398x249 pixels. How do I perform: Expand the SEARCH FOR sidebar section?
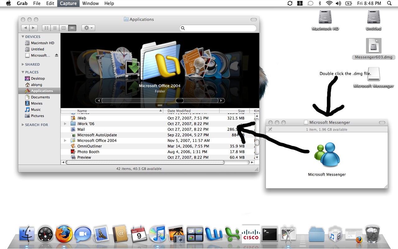click(x=23, y=125)
